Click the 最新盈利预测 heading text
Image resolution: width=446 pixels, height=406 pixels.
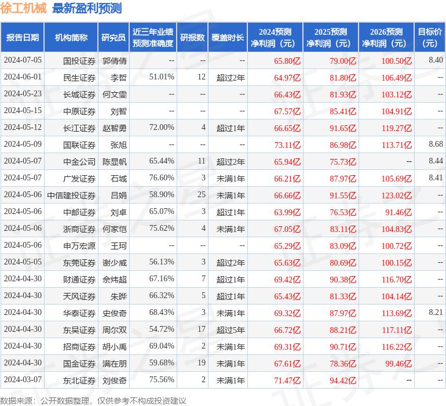tap(87, 8)
